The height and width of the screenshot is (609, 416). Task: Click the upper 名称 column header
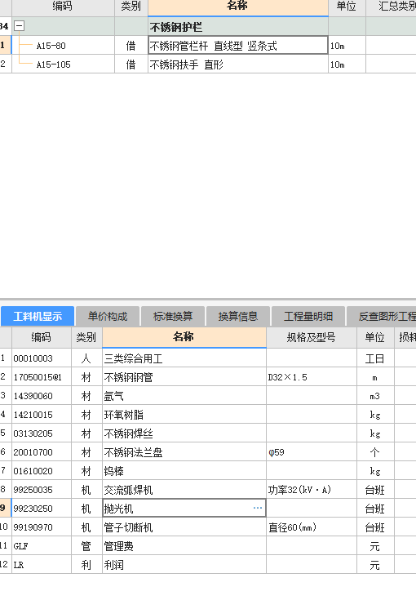coord(238,7)
